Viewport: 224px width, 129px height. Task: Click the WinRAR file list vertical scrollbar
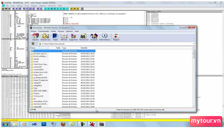click(193, 53)
